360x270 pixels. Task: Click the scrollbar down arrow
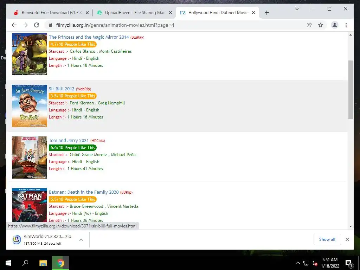(x=351, y=226)
